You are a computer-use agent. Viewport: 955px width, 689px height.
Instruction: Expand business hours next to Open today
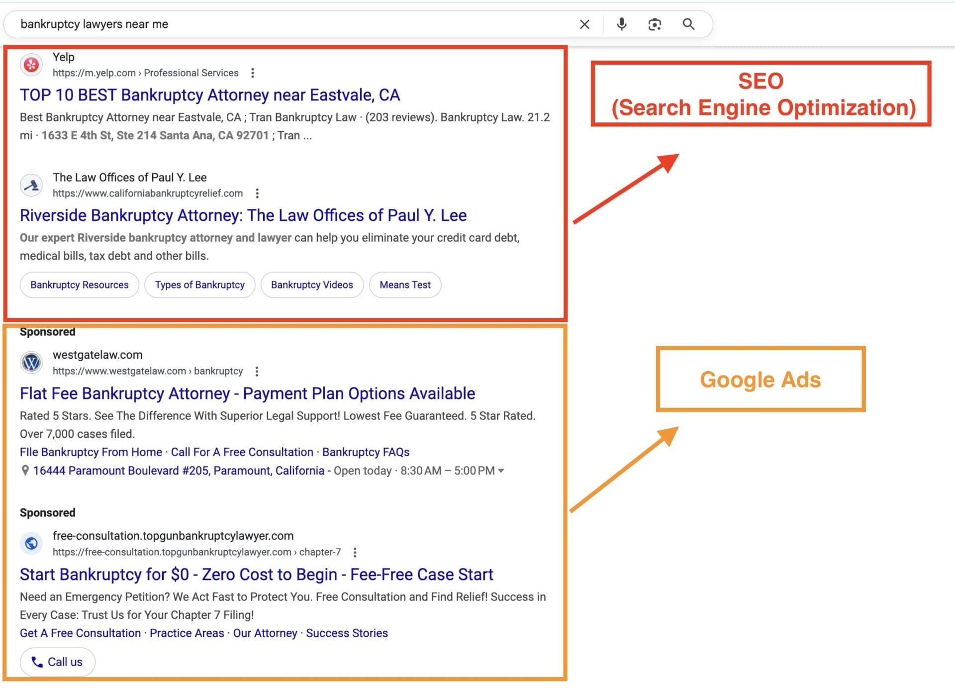pos(502,471)
